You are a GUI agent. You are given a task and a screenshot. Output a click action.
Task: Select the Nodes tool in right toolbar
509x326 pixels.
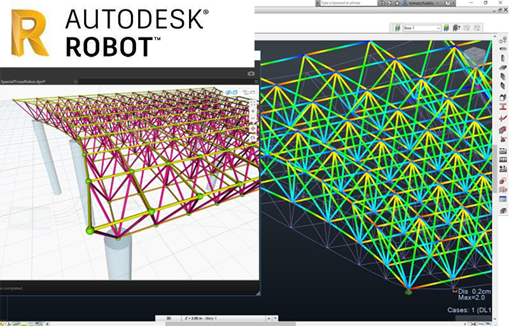click(503, 41)
